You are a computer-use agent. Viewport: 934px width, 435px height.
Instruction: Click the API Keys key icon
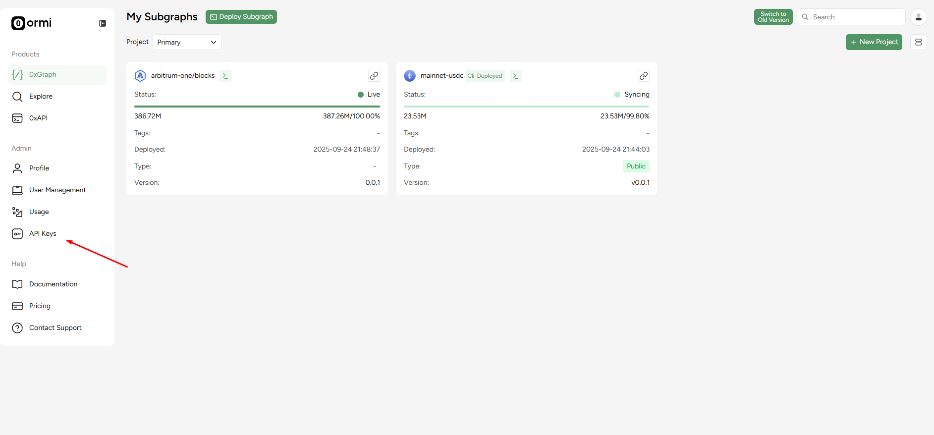click(x=17, y=234)
